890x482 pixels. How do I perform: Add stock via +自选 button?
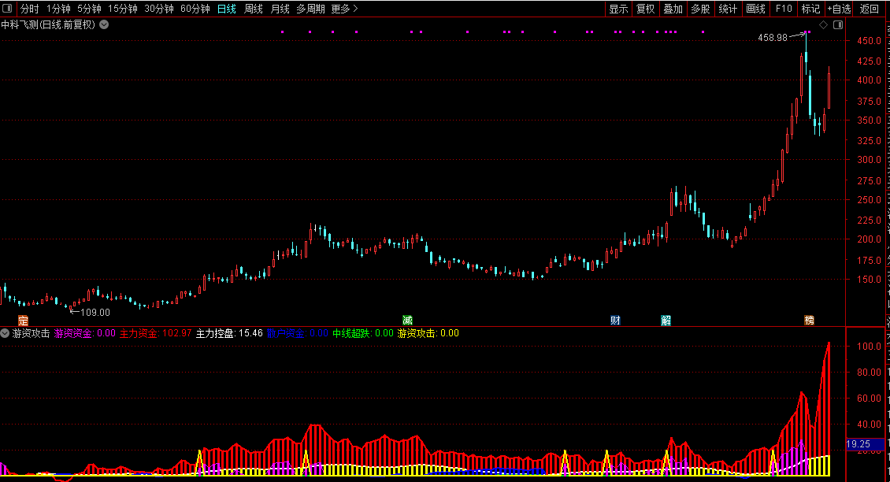[x=839, y=9]
